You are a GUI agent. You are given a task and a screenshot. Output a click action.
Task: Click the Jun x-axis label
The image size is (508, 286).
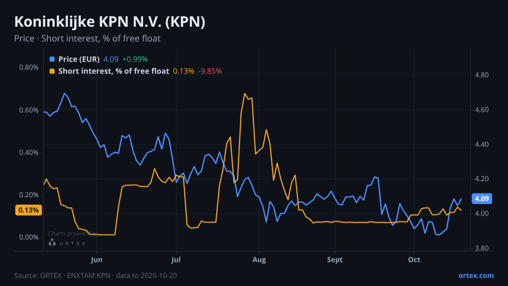coord(97,259)
